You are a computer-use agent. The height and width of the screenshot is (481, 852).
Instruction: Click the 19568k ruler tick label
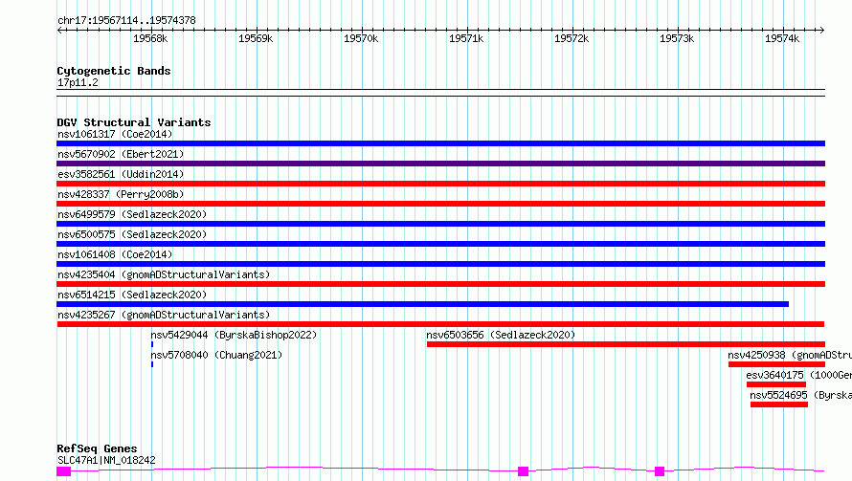click(x=150, y=38)
